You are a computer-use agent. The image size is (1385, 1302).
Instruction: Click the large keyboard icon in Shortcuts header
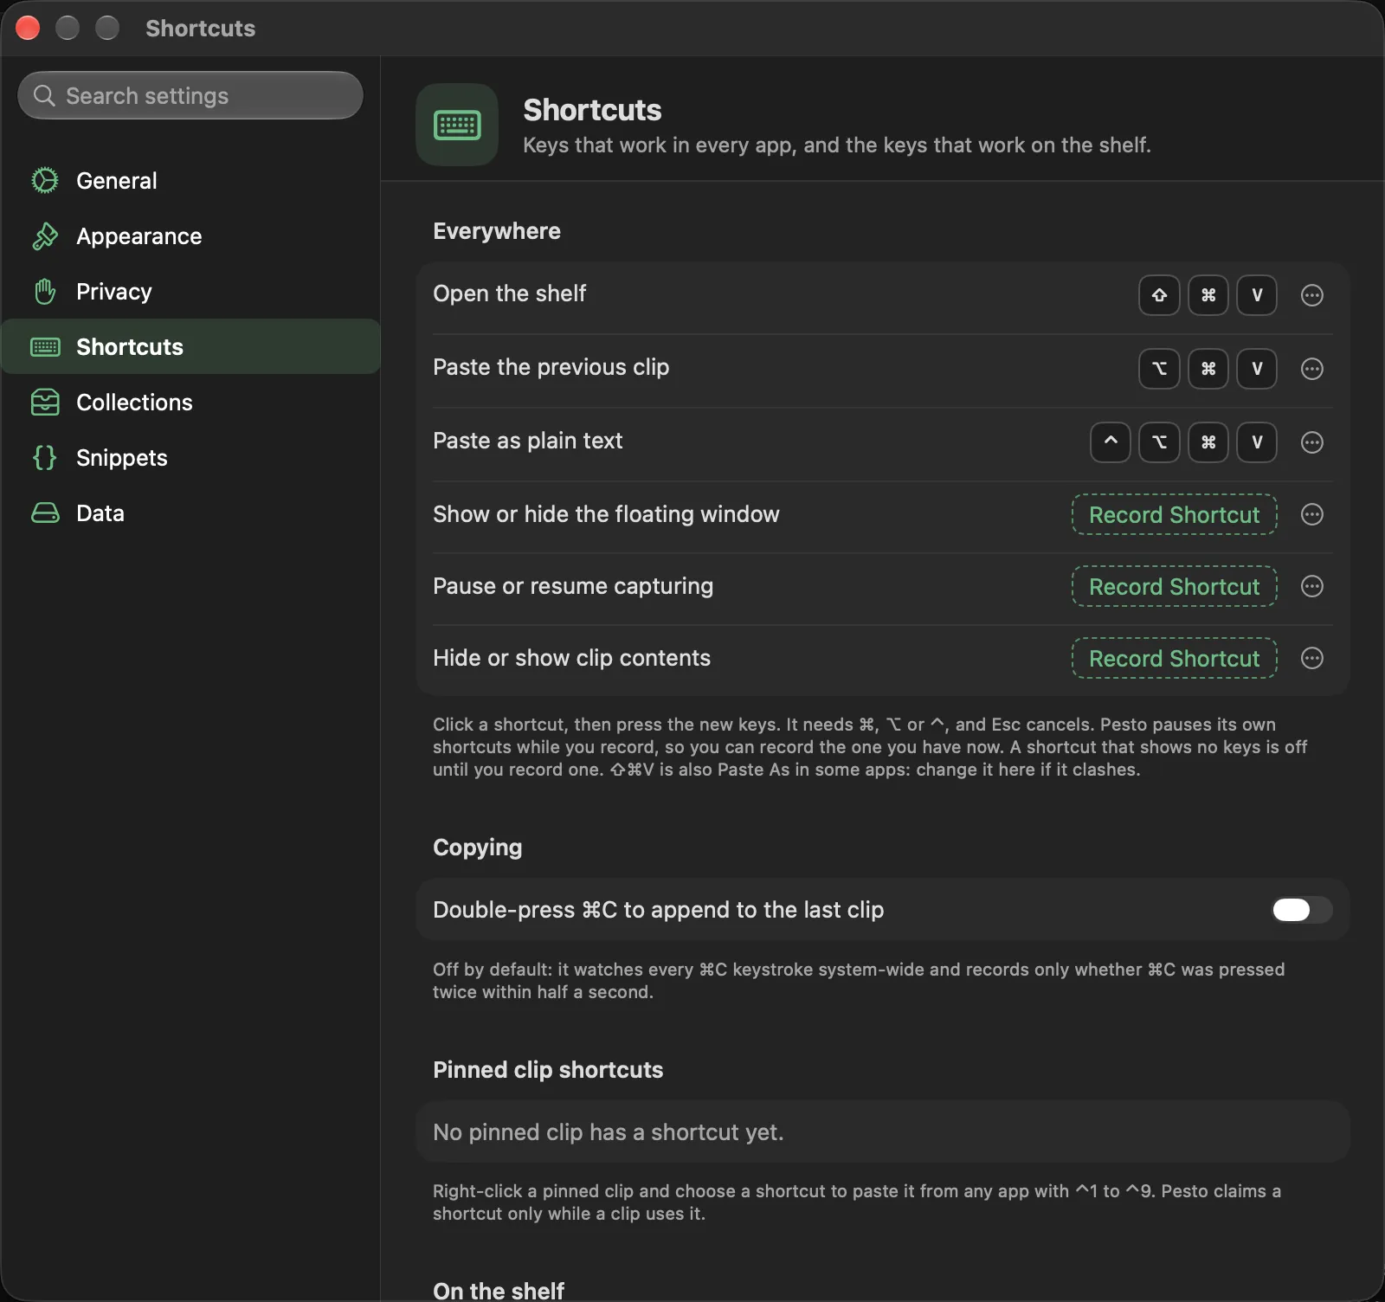coord(457,125)
